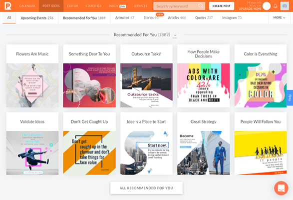293x200 pixels.
Task: Open the People Will Follow You template
Action: (x=261, y=143)
